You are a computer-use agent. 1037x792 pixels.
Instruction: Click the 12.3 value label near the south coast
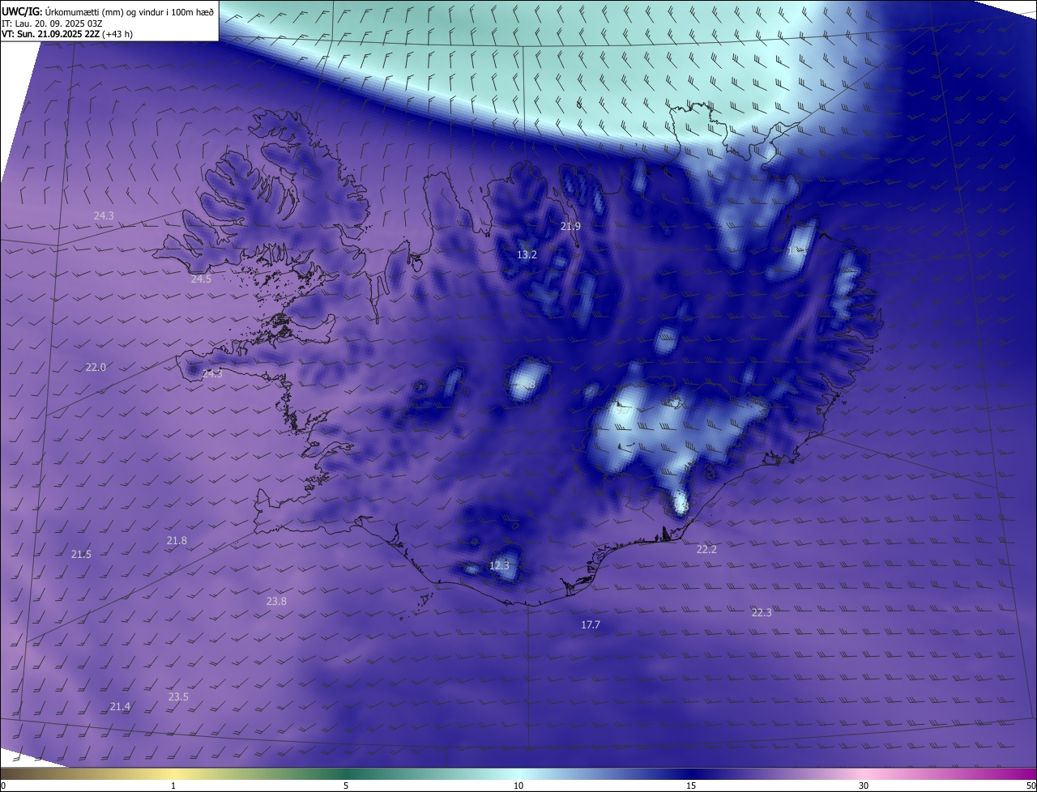tap(500, 565)
